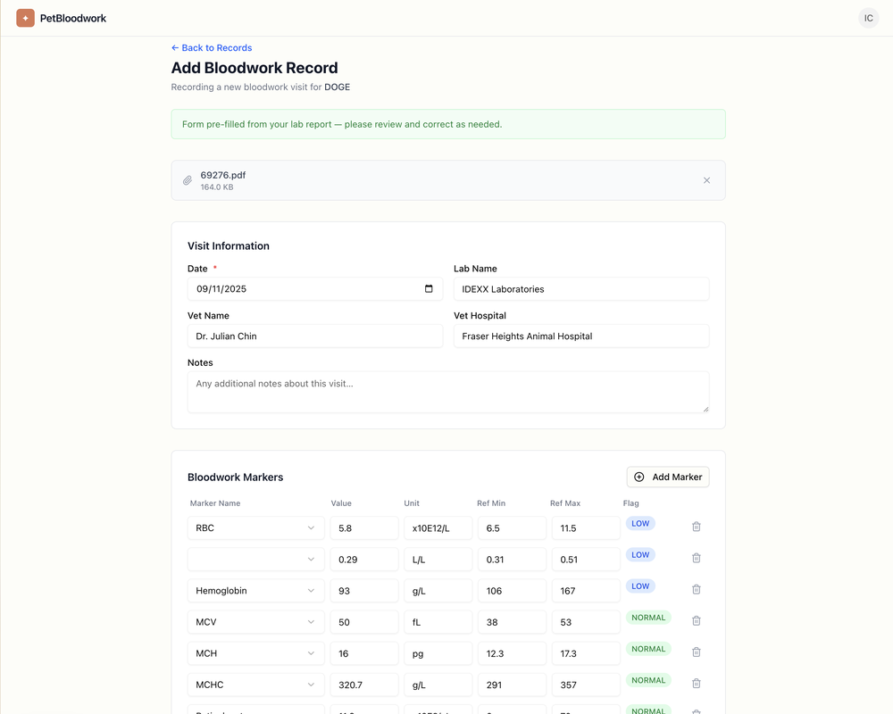Viewport: 893px width, 714px height.
Task: Delete the MCV marker row
Action: pos(696,620)
